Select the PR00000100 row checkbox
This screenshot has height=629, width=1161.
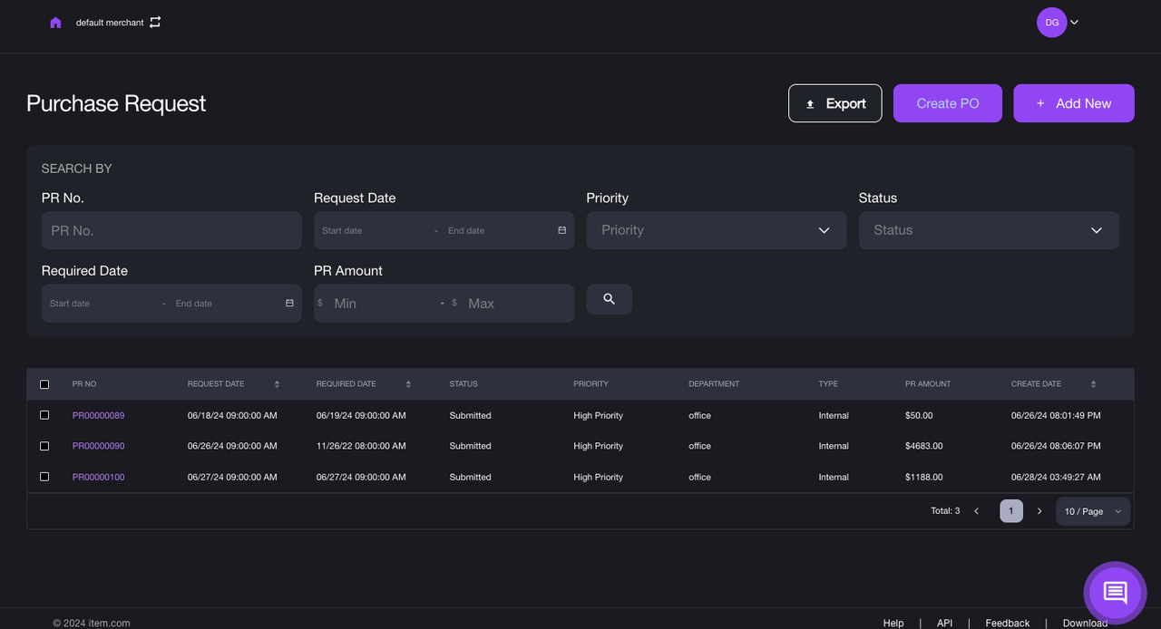point(44,477)
